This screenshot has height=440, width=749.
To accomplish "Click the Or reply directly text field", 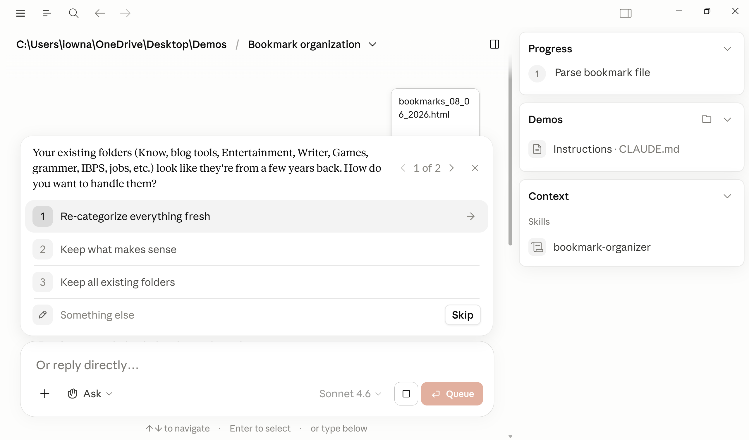I will pos(257,365).
